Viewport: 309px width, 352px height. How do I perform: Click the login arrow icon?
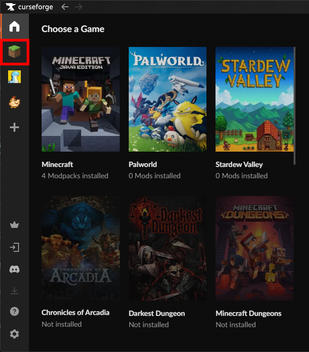point(14,247)
